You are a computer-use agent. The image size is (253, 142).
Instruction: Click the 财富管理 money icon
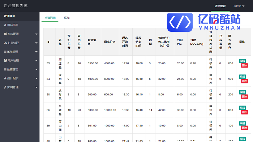coord(5,43)
